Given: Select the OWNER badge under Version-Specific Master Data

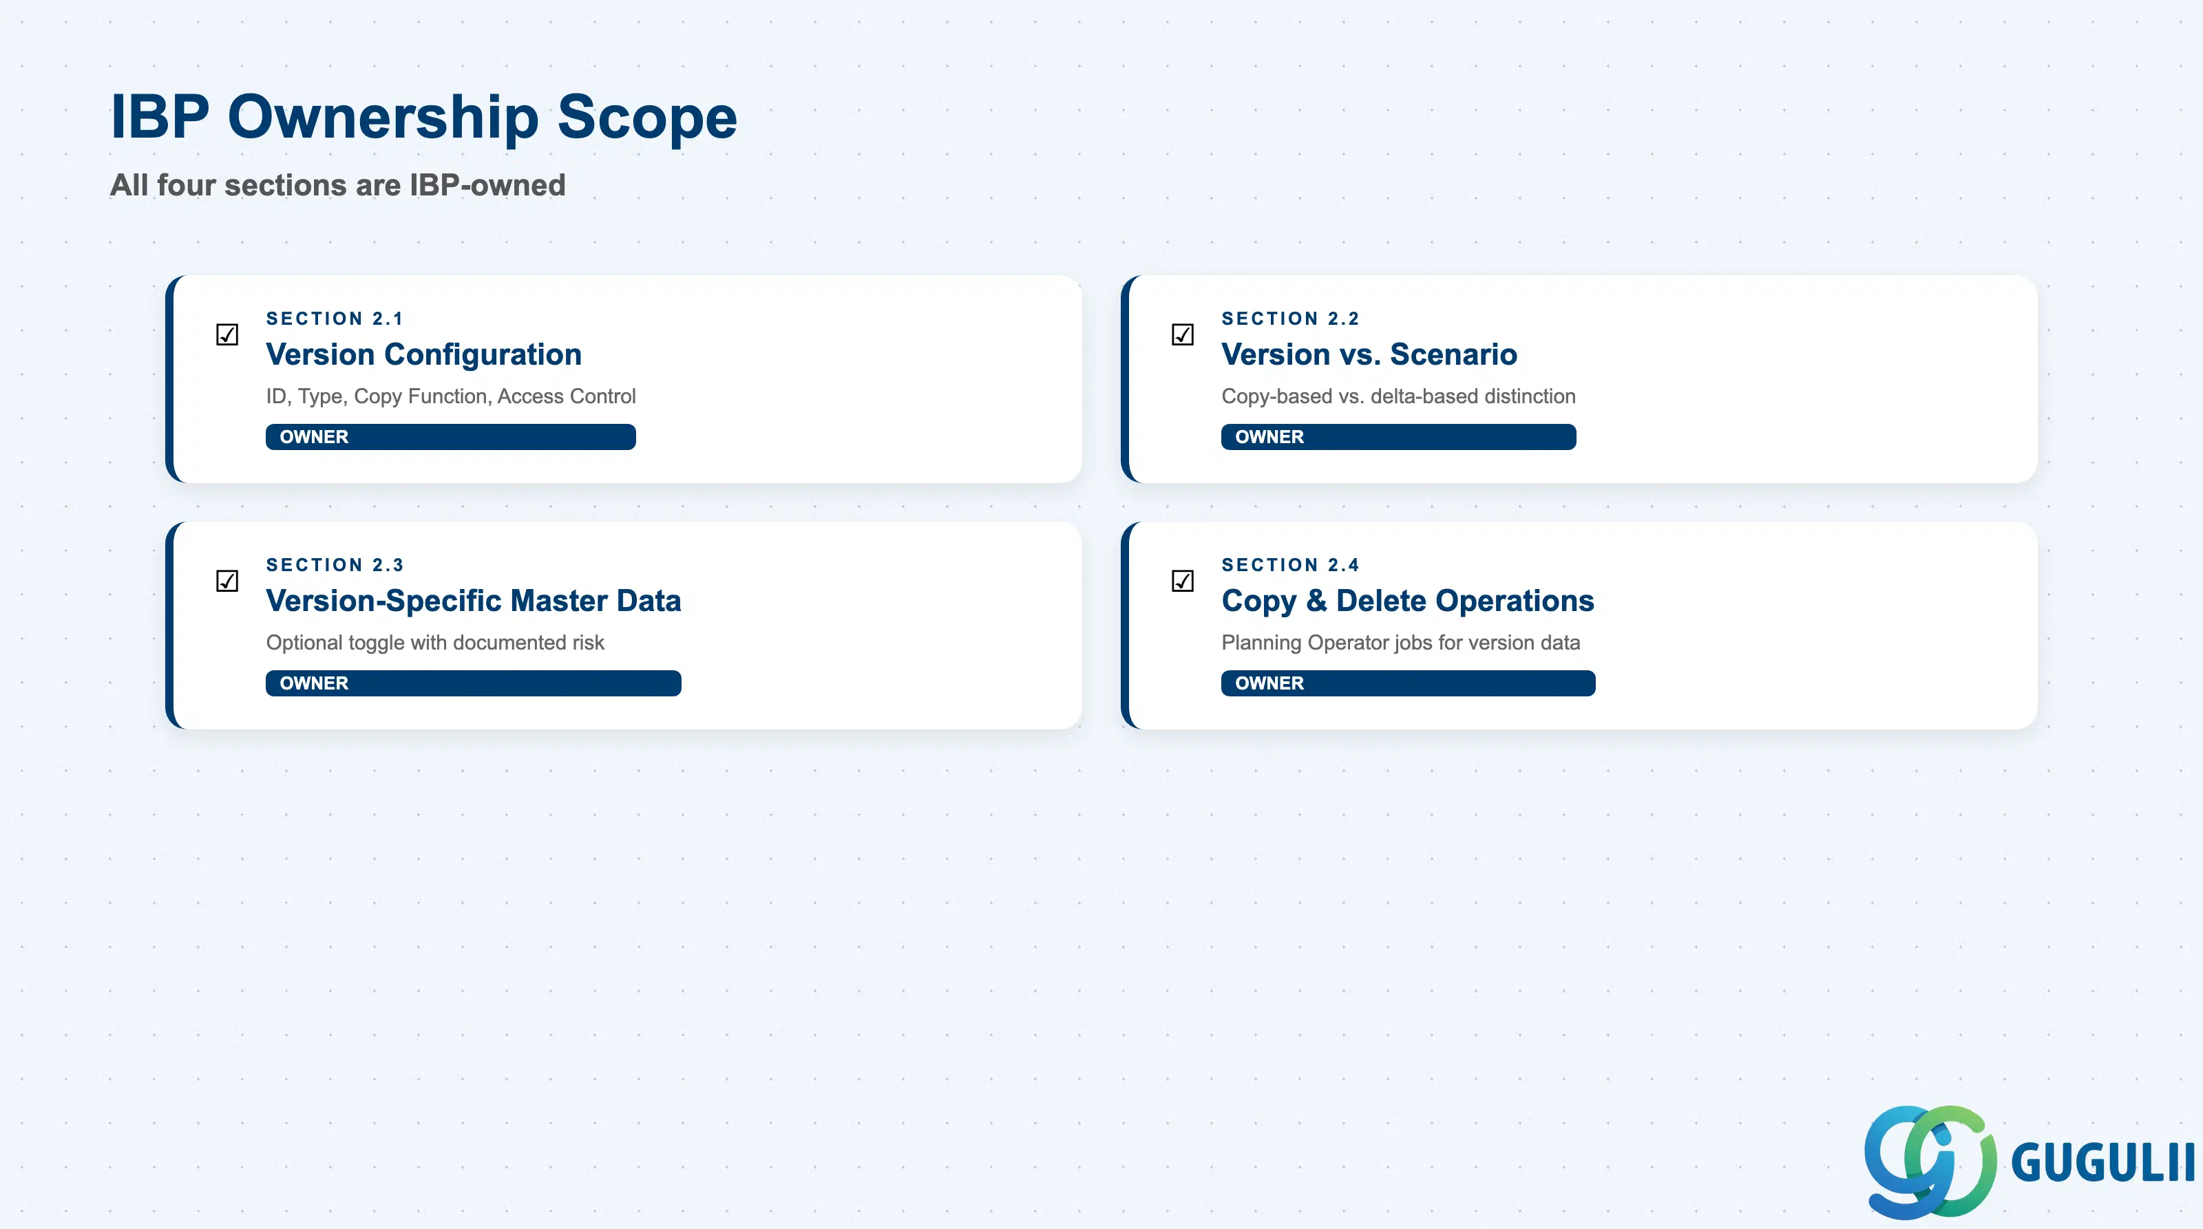Looking at the screenshot, I should click(x=473, y=683).
